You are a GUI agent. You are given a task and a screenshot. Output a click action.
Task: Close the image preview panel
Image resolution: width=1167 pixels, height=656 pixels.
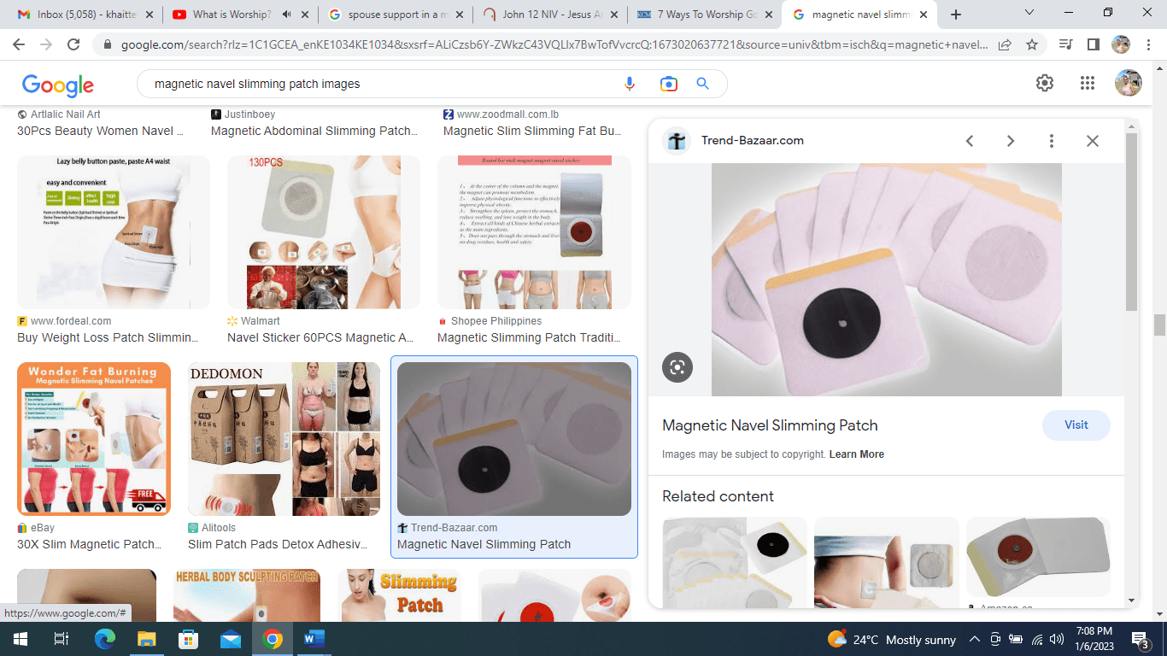pyautogui.click(x=1092, y=141)
